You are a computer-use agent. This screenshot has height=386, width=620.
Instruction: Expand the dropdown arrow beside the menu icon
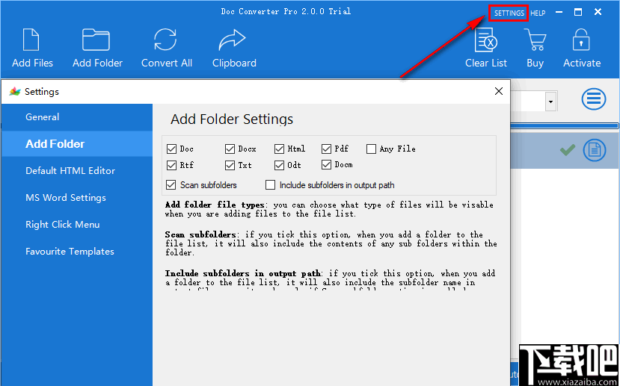[x=550, y=102]
